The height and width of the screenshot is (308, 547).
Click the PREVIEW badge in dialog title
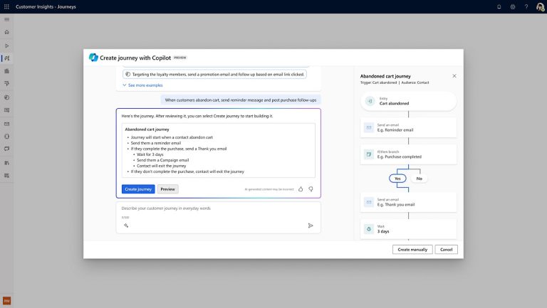coord(180,58)
